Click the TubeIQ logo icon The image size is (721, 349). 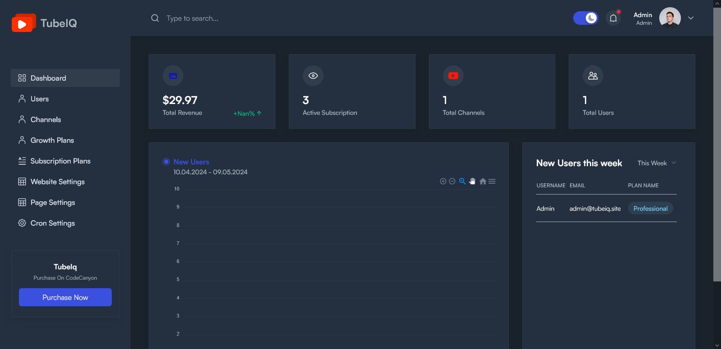(x=23, y=23)
